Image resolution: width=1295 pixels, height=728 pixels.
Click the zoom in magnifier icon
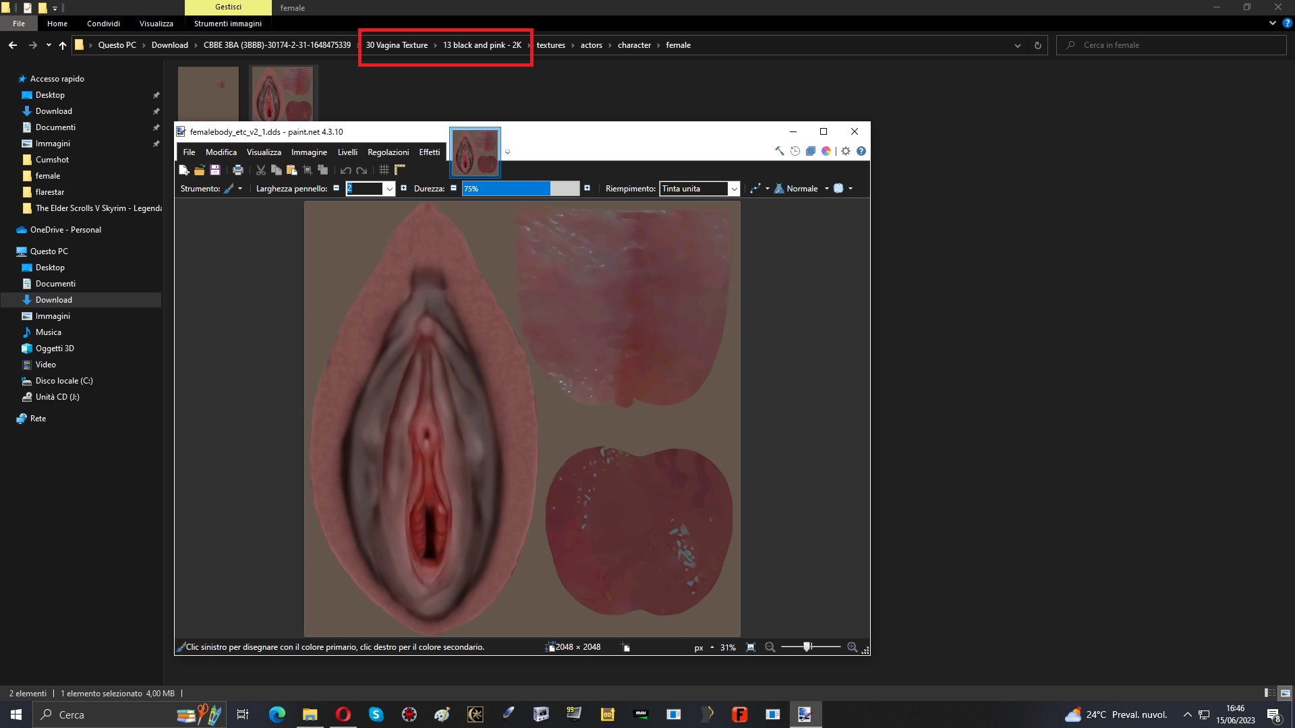[852, 647]
